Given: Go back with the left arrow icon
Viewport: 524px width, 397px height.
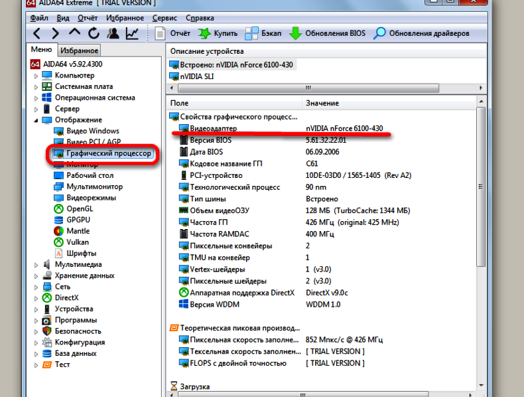Looking at the screenshot, I should (36, 33).
